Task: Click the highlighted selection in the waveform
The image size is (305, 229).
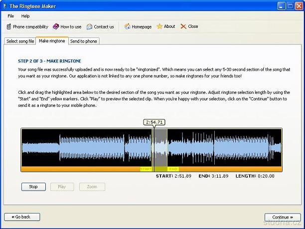Action: point(160,148)
